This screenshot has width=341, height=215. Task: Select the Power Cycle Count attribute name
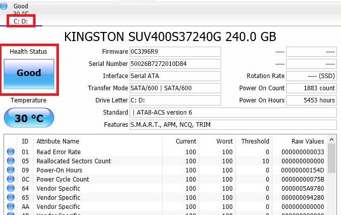(x=63, y=179)
